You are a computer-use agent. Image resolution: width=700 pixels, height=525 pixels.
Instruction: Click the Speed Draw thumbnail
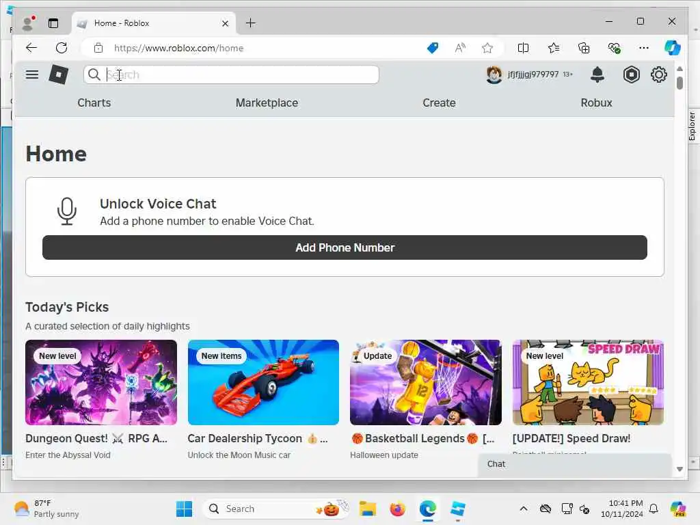click(x=589, y=383)
